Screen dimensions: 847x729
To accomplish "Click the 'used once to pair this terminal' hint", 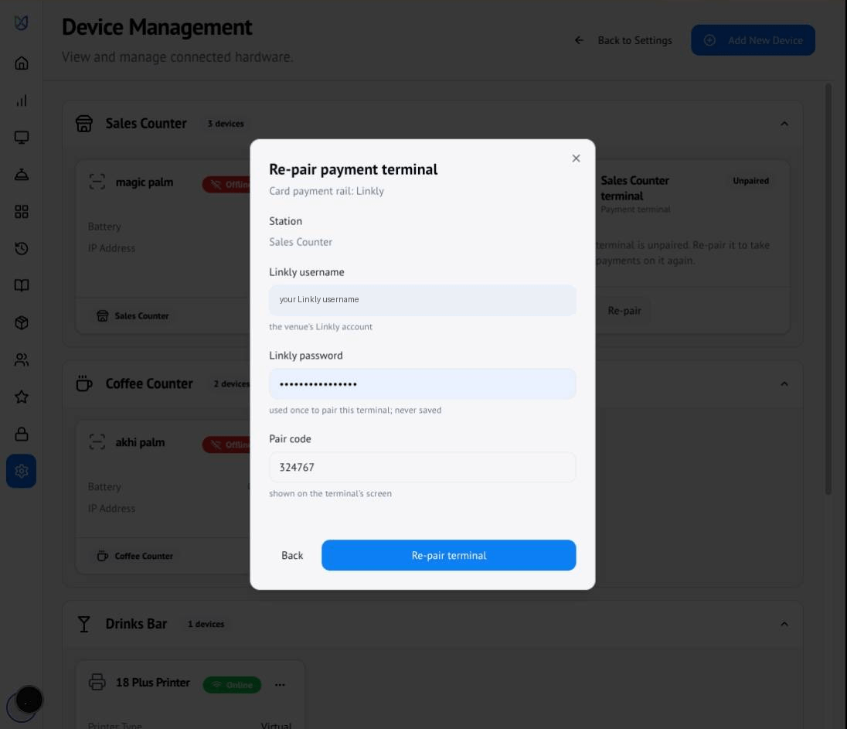I will coord(355,410).
